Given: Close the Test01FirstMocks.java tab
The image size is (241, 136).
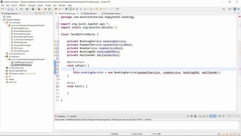Looking at the screenshot, I should [x=78, y=14].
